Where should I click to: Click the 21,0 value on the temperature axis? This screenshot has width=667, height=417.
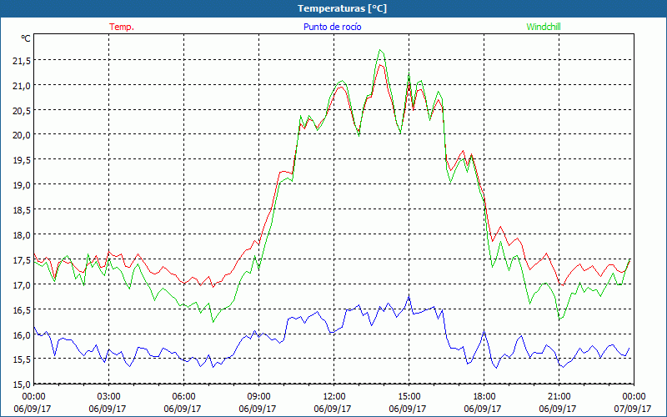coord(23,85)
